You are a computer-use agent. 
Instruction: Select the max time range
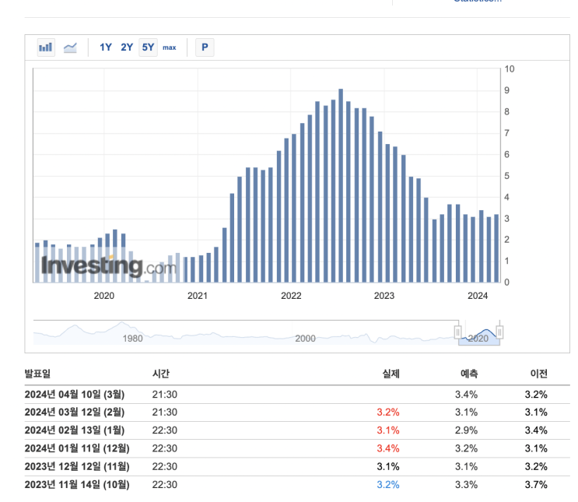pyautogui.click(x=170, y=47)
